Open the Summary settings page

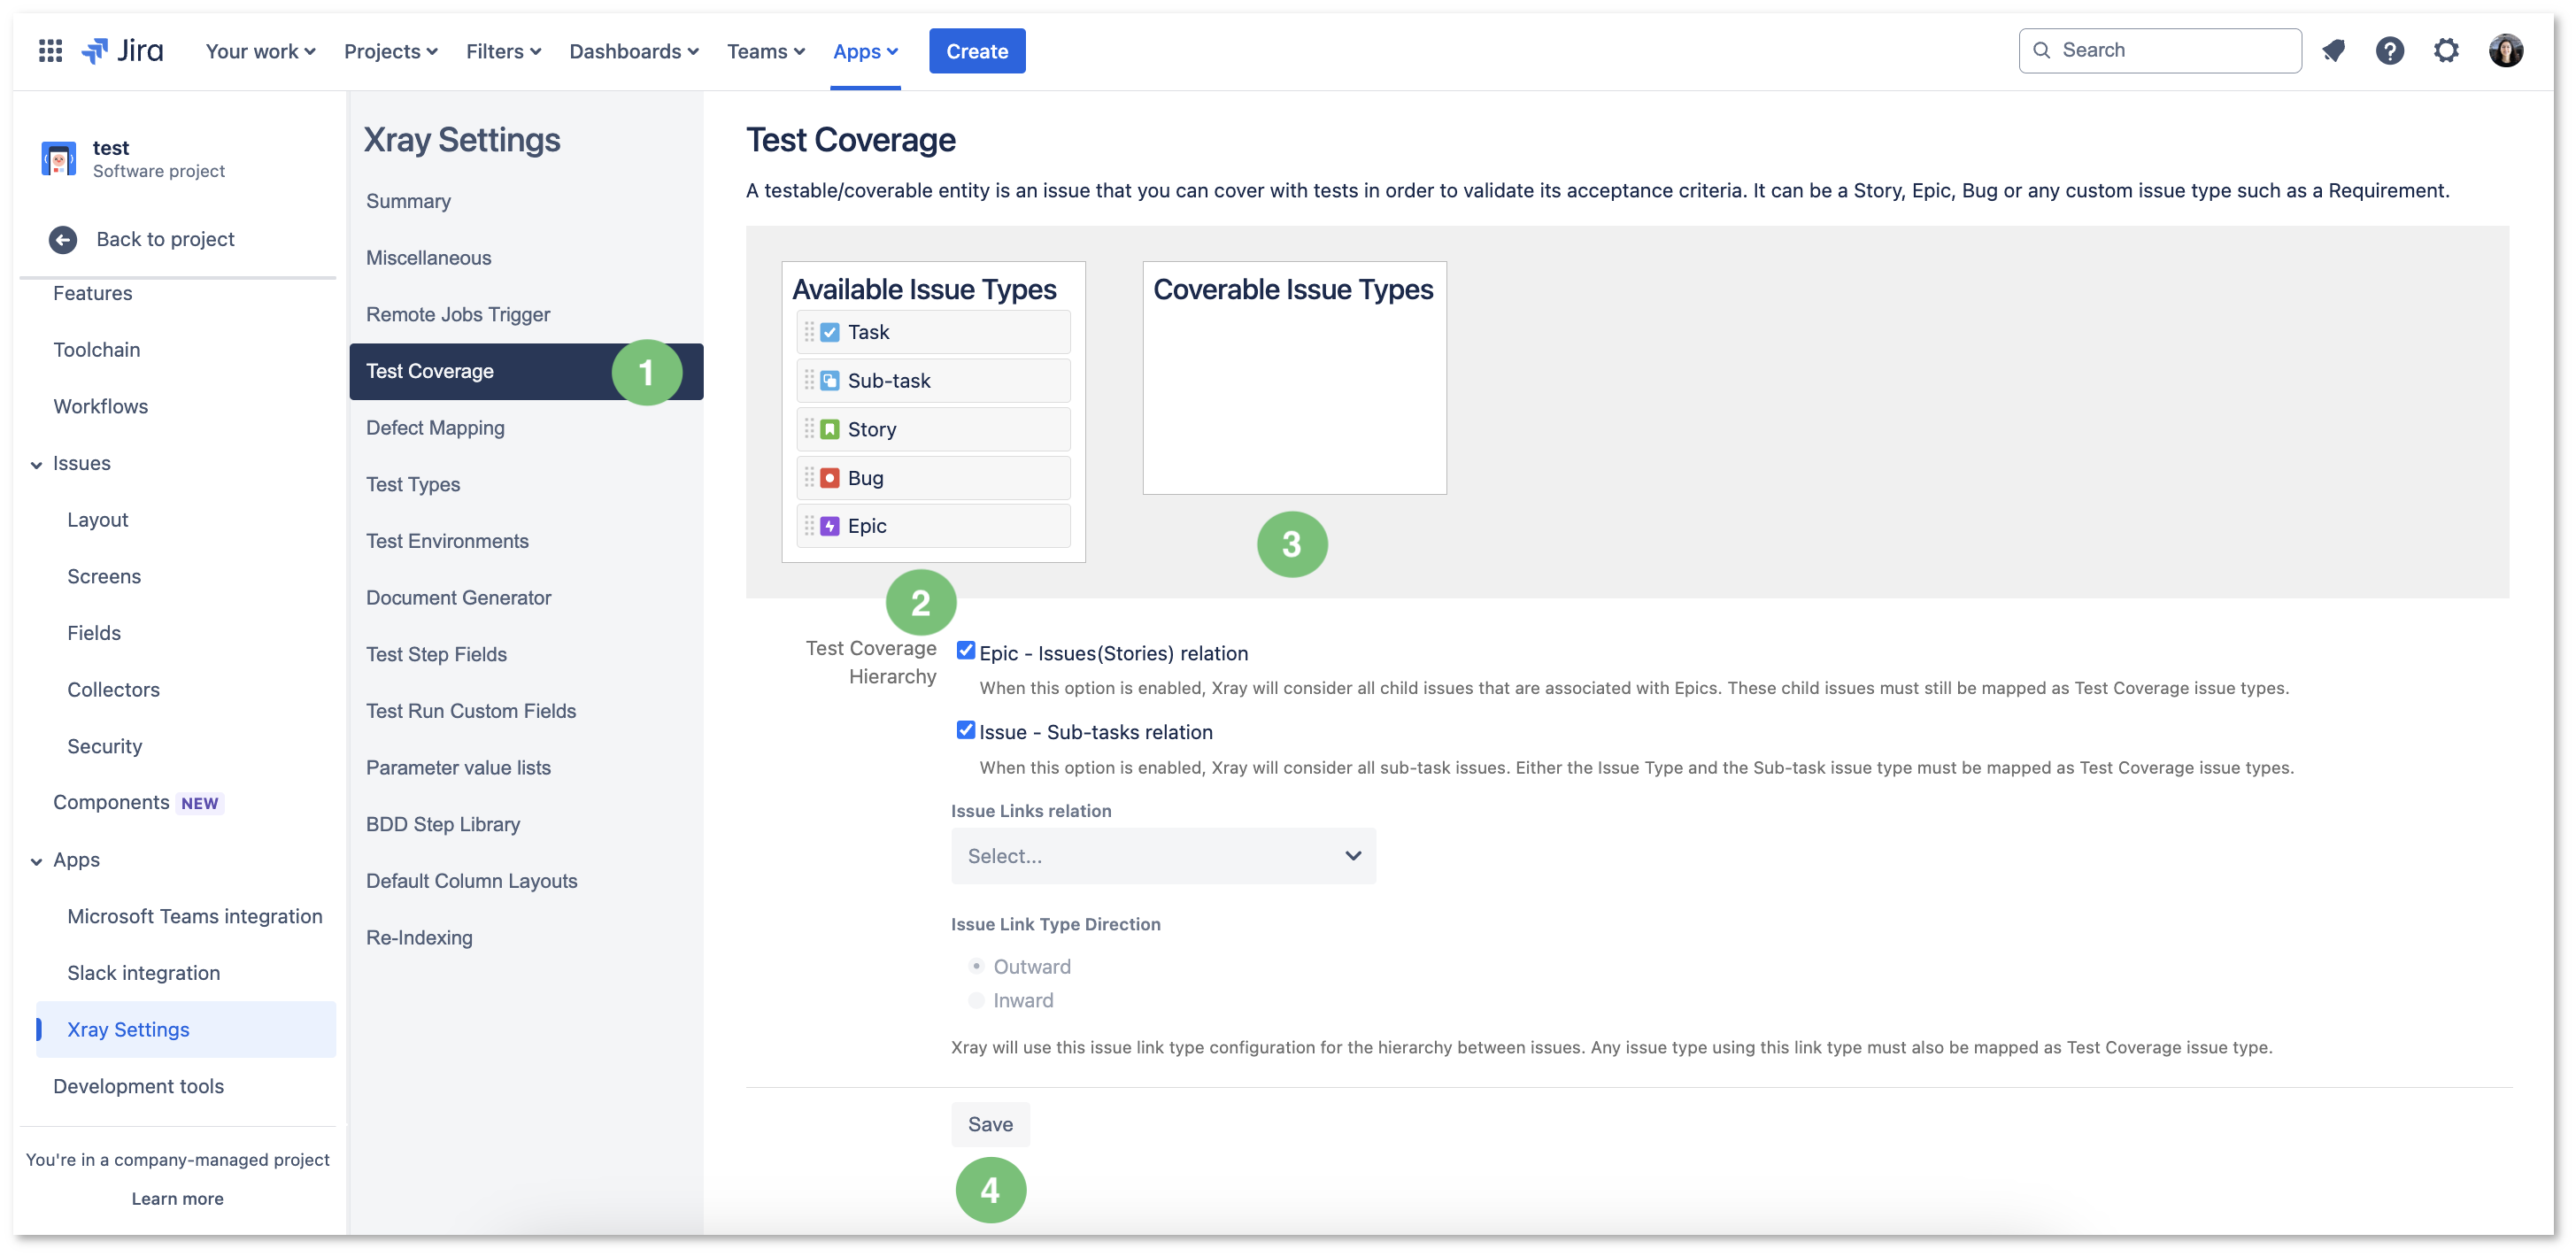[408, 201]
